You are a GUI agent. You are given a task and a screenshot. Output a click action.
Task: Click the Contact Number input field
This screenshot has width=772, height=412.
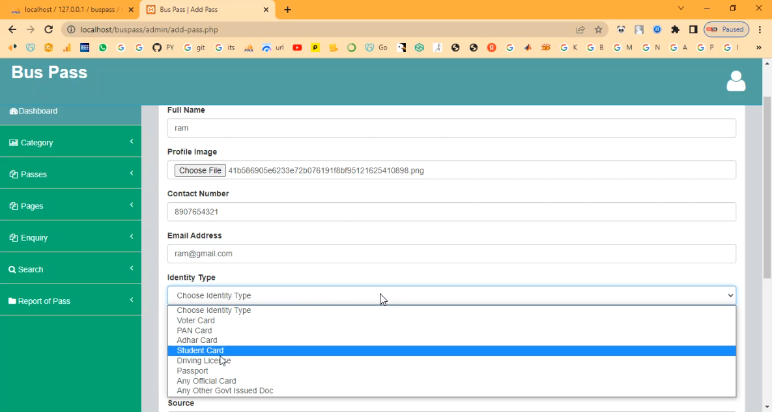point(451,212)
